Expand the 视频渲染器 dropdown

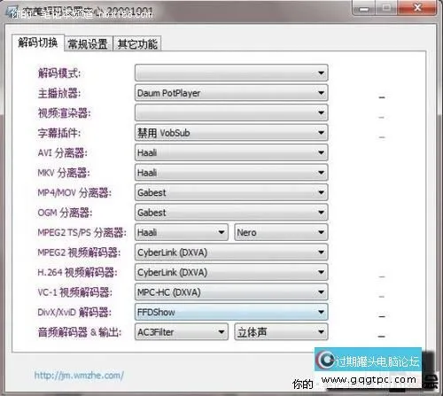tap(231, 113)
